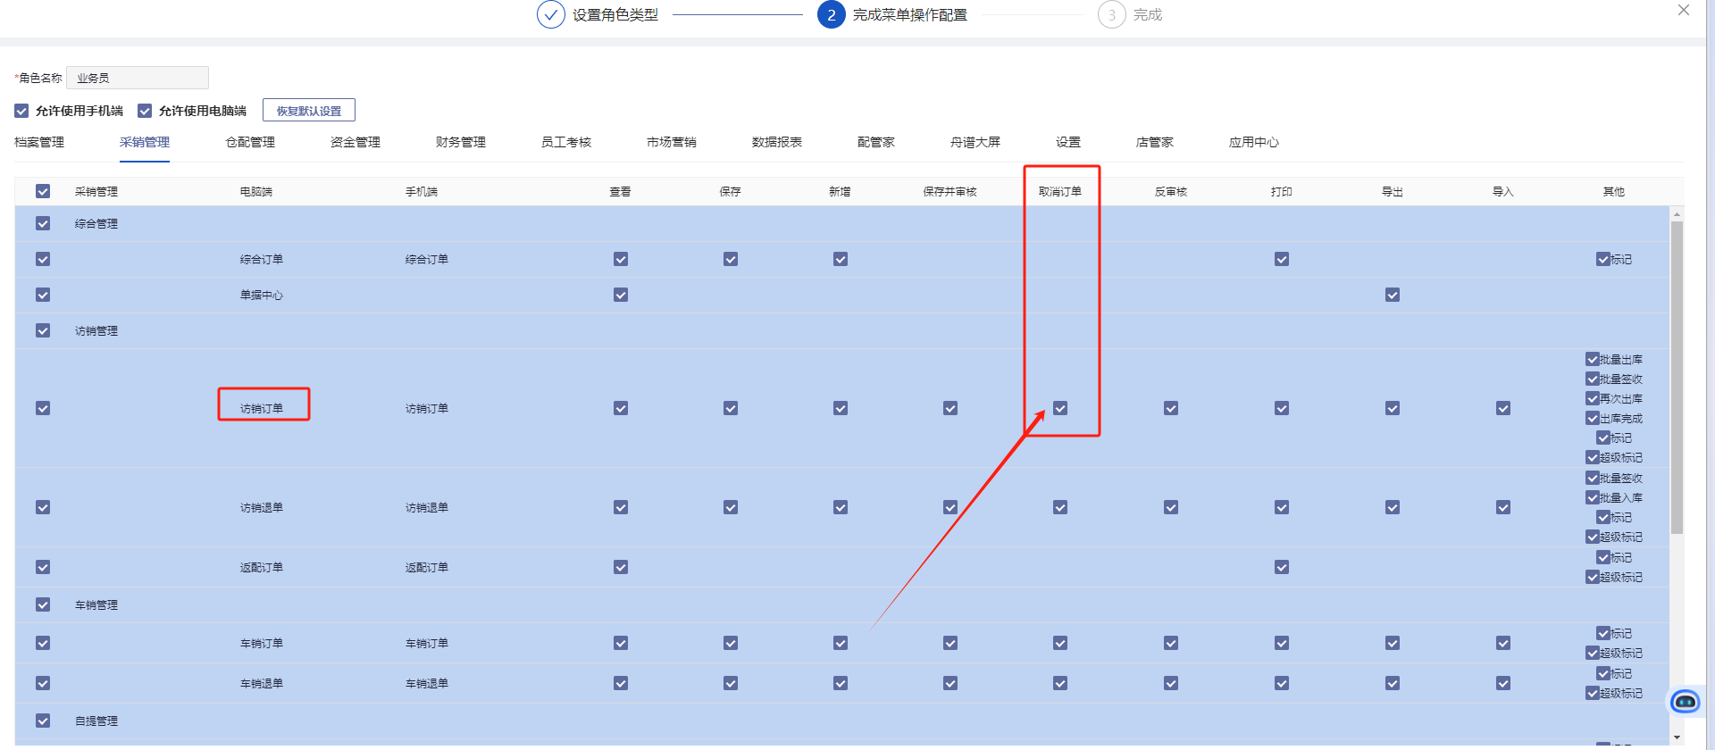Select the 数据报表 tab

pyautogui.click(x=776, y=142)
